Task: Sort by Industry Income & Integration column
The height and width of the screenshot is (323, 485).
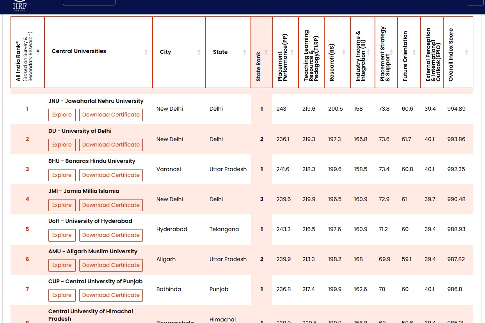Action: click(368, 52)
